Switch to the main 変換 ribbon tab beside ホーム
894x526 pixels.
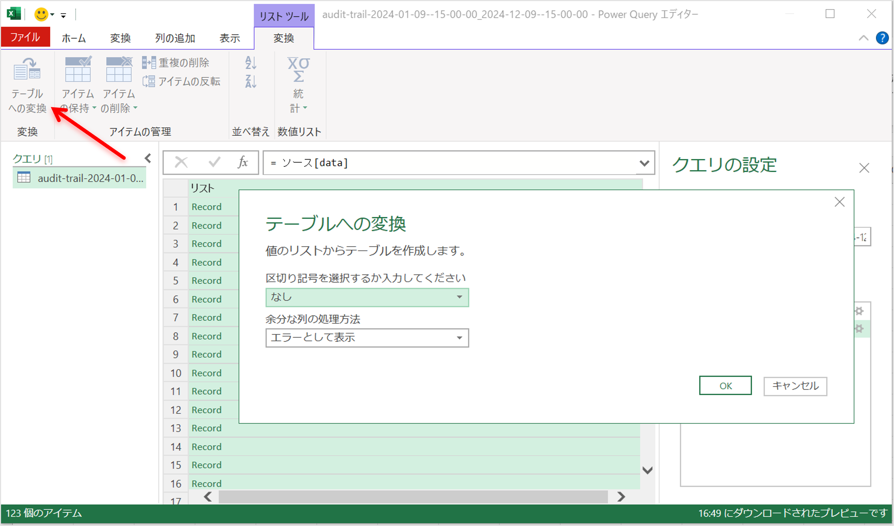pos(120,38)
